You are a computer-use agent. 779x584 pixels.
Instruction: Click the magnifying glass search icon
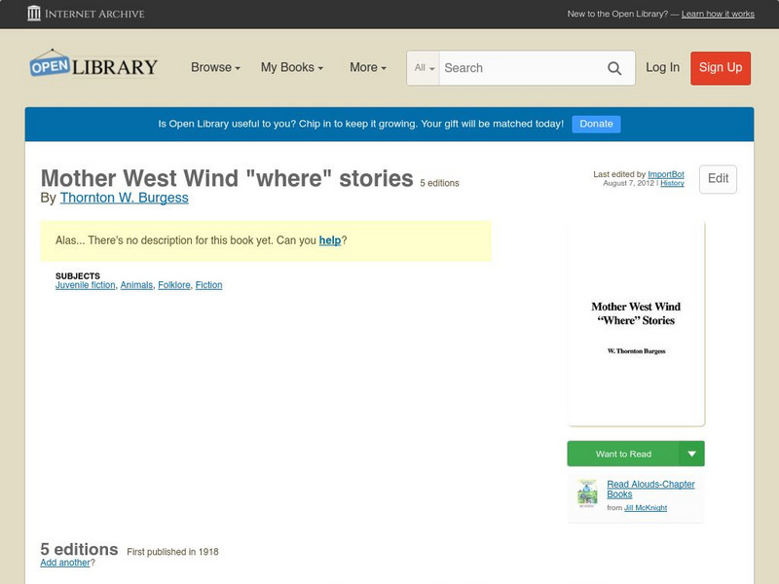tap(614, 68)
